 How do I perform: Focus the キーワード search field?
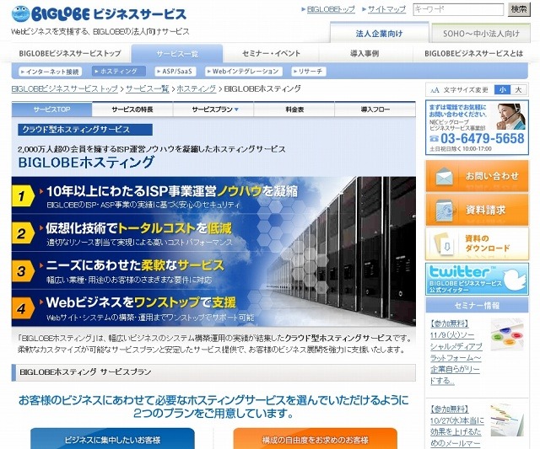point(458,9)
